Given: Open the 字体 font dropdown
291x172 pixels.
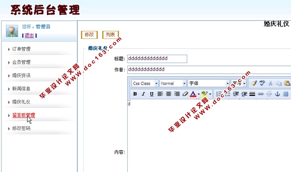Looking at the screenshot, I should [x=209, y=83].
